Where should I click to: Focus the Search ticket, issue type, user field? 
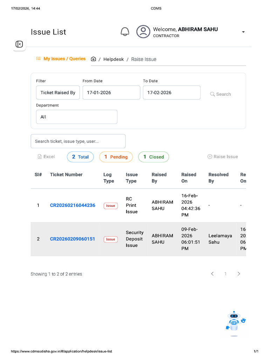click(78, 141)
